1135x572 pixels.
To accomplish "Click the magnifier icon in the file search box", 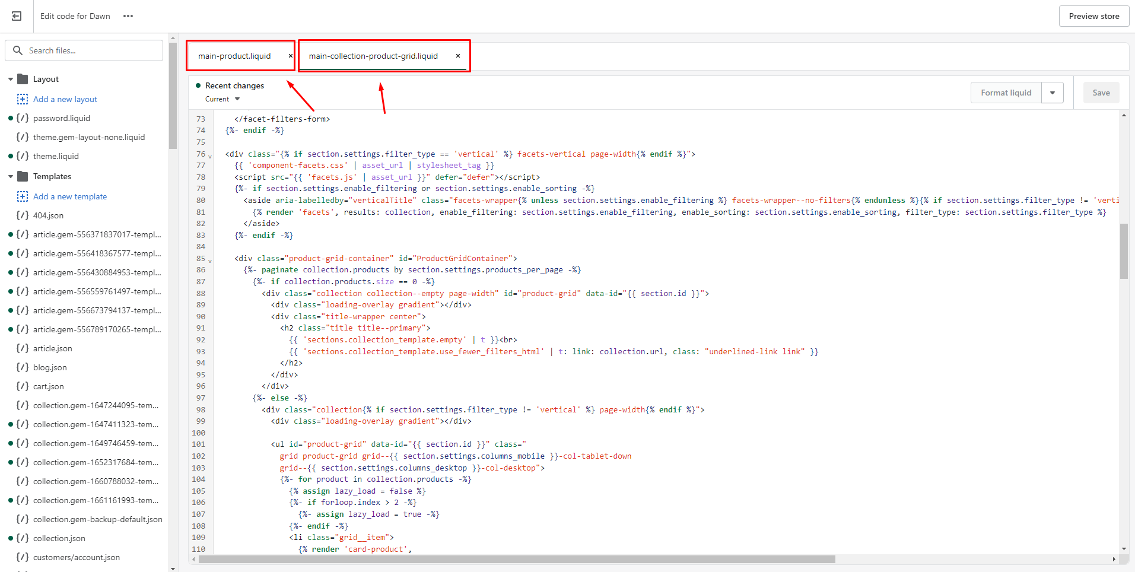I will [18, 50].
